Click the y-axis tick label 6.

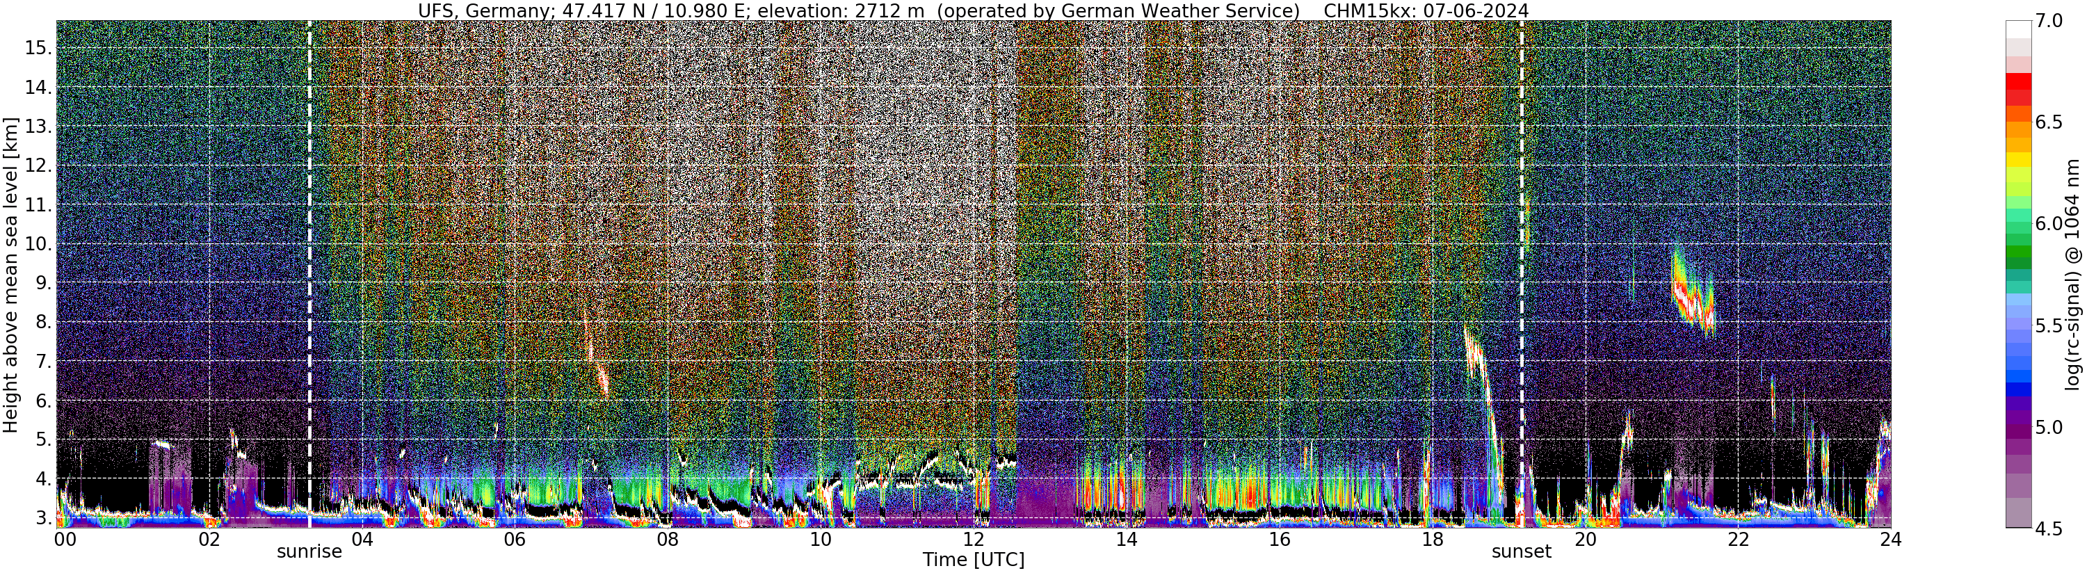coord(44,401)
